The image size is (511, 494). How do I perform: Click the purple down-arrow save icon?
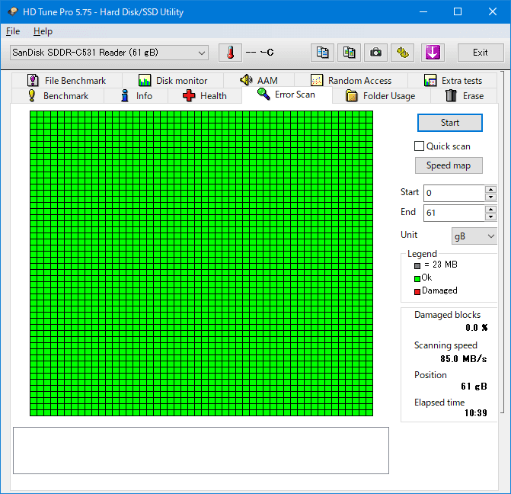click(x=432, y=53)
